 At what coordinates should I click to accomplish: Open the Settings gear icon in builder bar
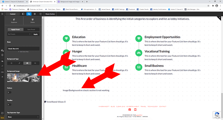click(x=35, y=14)
